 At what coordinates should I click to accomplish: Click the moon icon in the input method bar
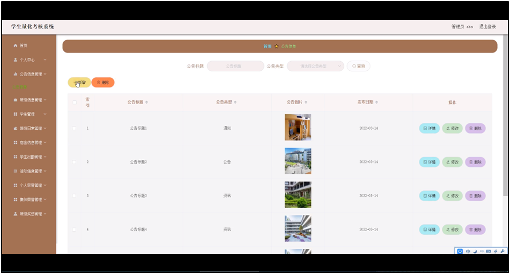click(x=475, y=251)
